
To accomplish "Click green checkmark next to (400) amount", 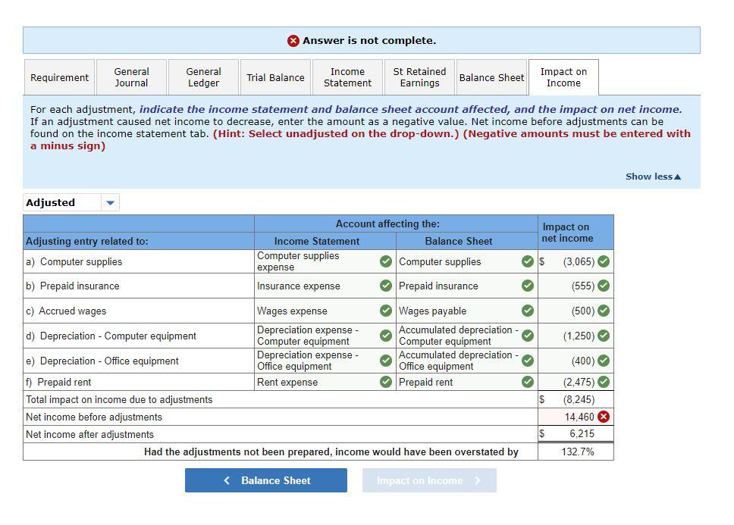I will click(604, 361).
